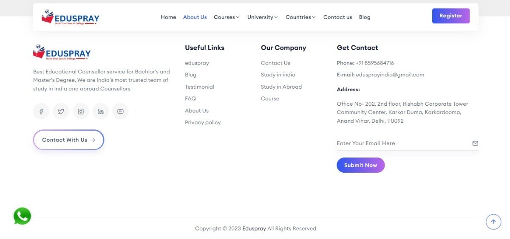
Task: Expand the University dropdown menu
Action: pyautogui.click(x=262, y=17)
